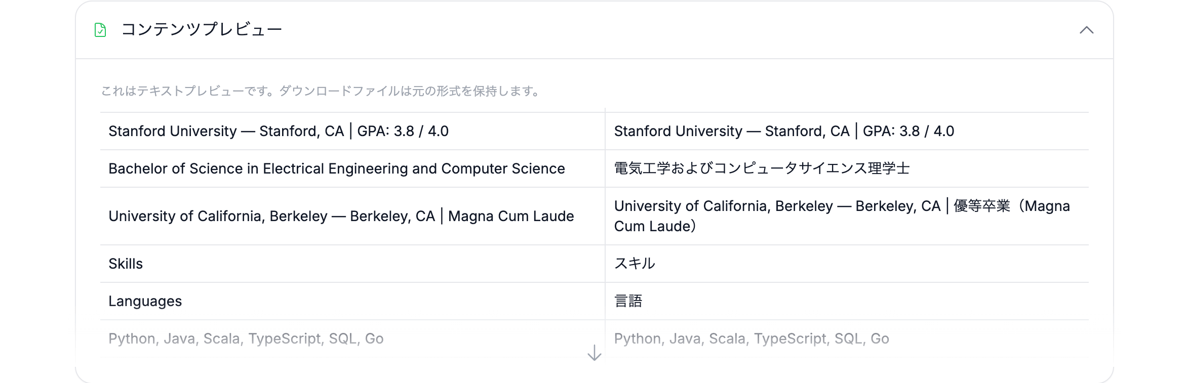The height and width of the screenshot is (383, 1187).
Task: Select source cell Berkeley Magna Cum Laude
Action: 352,216
